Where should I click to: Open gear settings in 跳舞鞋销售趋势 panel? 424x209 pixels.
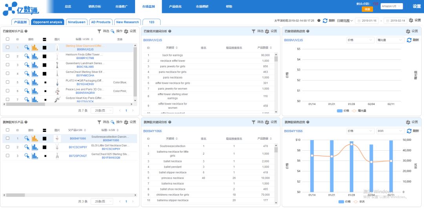(408, 122)
